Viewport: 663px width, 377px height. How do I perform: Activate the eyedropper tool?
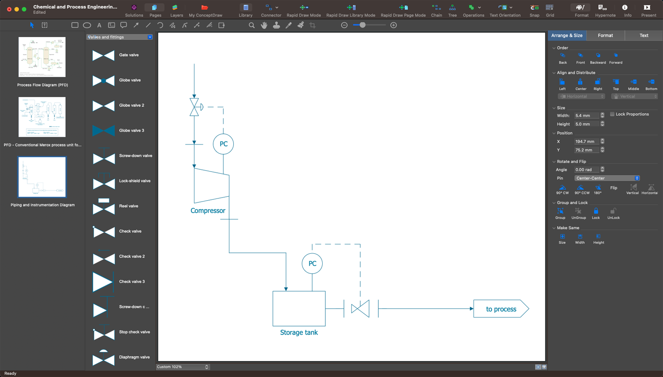coord(289,25)
